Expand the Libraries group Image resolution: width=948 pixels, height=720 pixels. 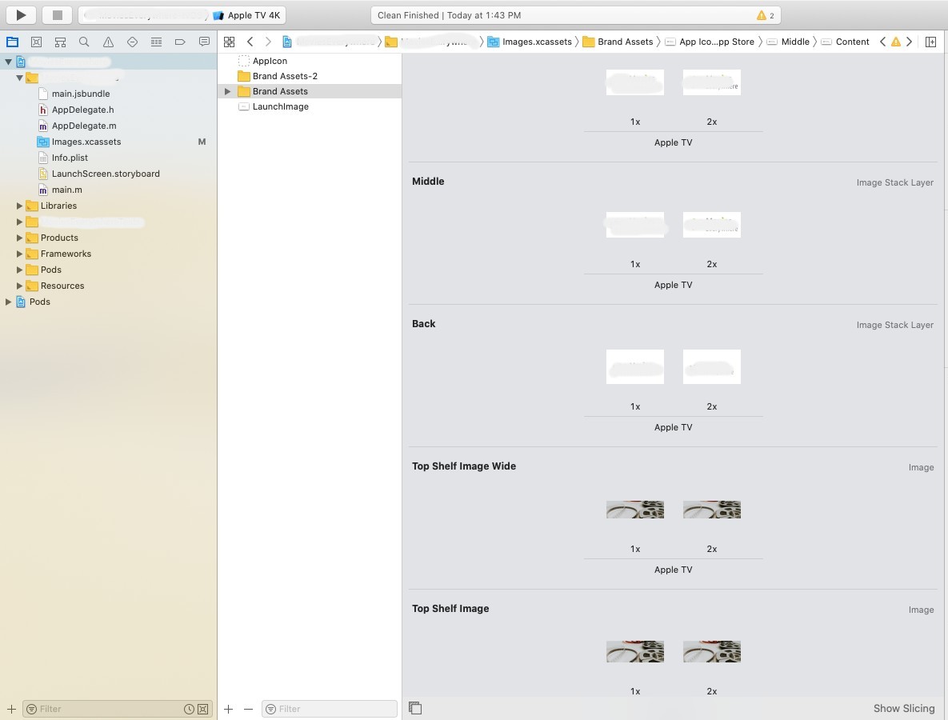click(20, 206)
